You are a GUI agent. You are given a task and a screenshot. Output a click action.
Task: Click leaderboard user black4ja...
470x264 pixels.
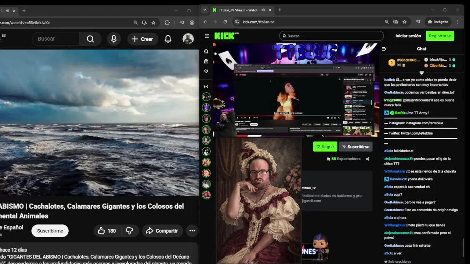[438, 60]
